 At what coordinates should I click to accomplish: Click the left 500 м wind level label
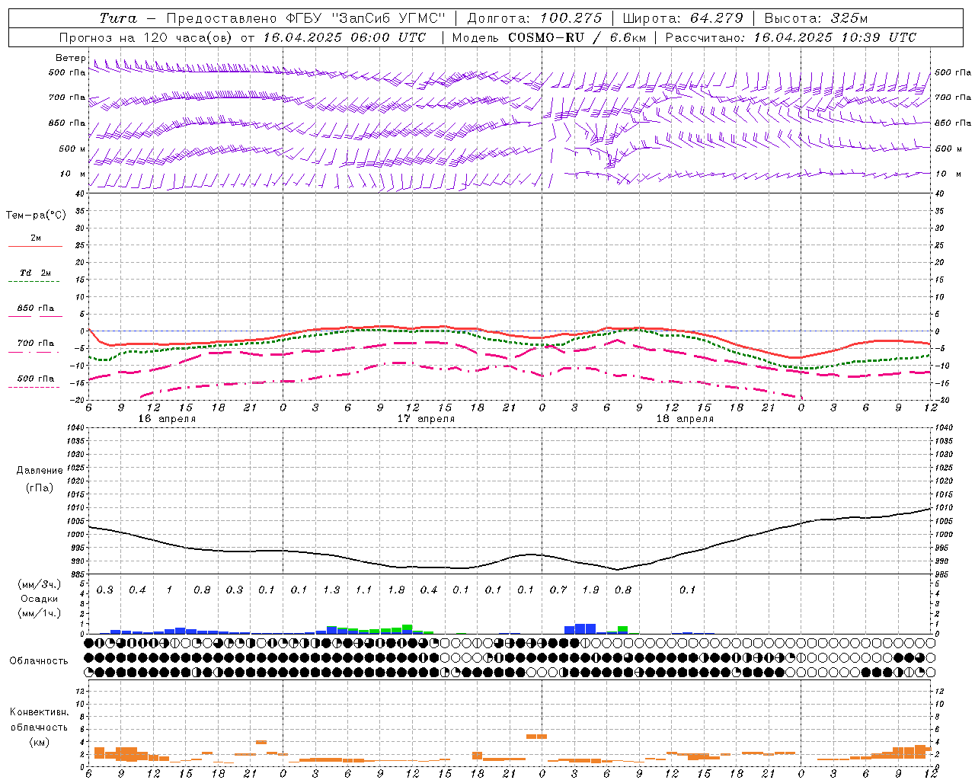(x=72, y=149)
